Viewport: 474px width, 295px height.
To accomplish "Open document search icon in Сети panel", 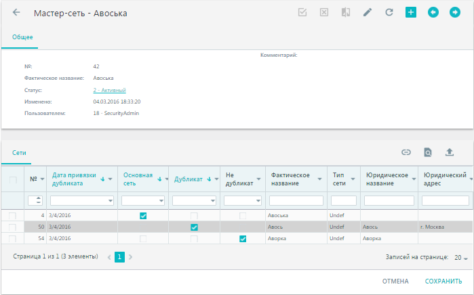I will tap(428, 152).
